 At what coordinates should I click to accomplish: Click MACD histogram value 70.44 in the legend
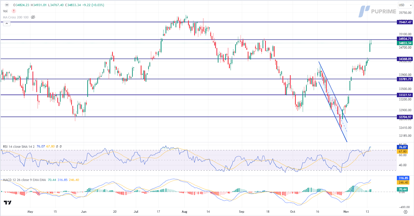(x=52, y=180)
